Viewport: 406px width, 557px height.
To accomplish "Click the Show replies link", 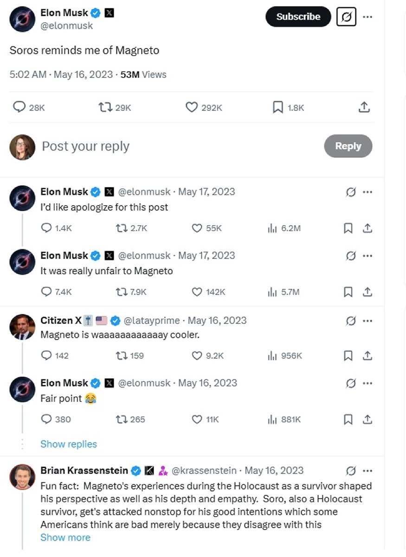I will 69,444.
